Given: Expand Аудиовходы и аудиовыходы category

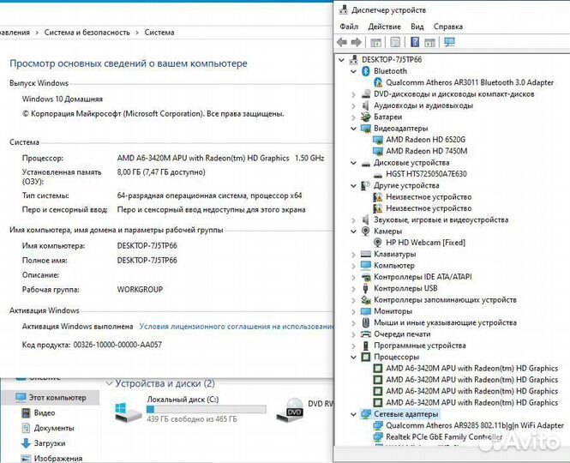Looking at the screenshot, I should point(353,105).
